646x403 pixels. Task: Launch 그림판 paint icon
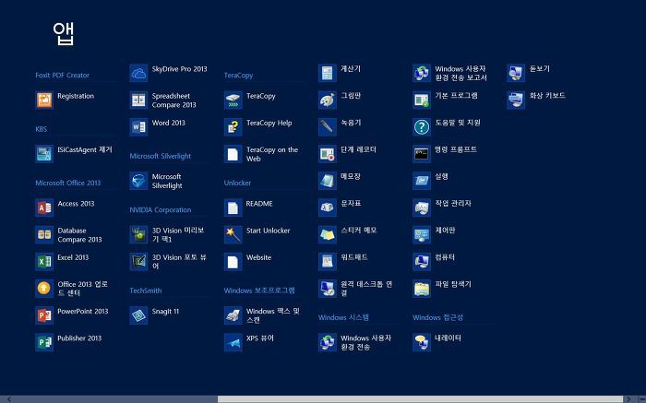327,100
